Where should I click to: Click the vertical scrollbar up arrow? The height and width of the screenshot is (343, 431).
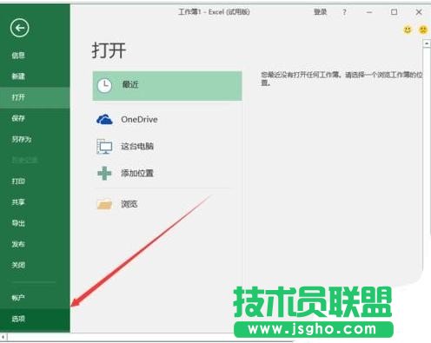[427, 43]
